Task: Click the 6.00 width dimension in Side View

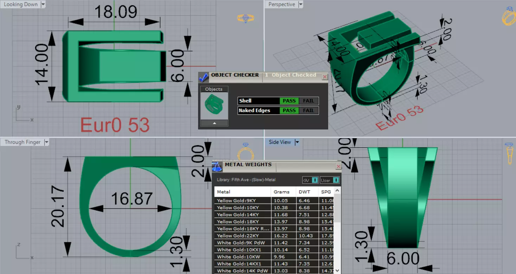Action: pyautogui.click(x=403, y=259)
